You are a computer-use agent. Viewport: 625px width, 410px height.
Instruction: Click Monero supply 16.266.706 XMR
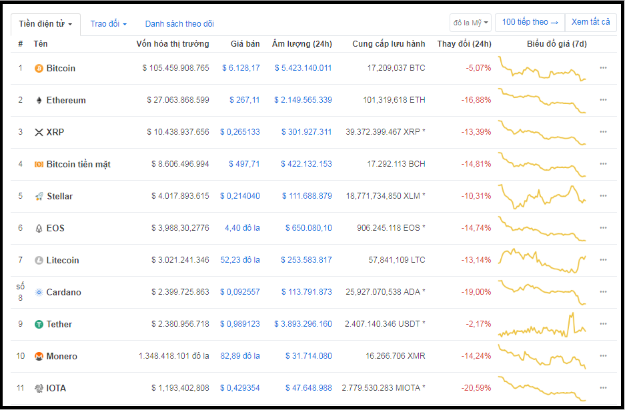(x=396, y=356)
